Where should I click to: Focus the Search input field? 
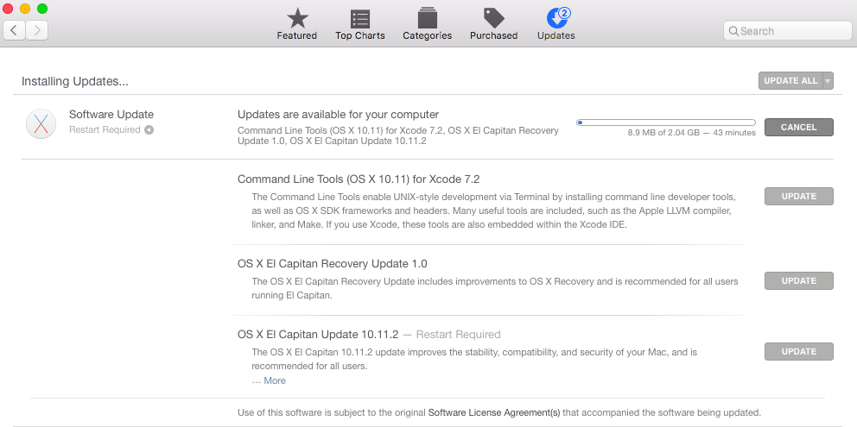[787, 31]
